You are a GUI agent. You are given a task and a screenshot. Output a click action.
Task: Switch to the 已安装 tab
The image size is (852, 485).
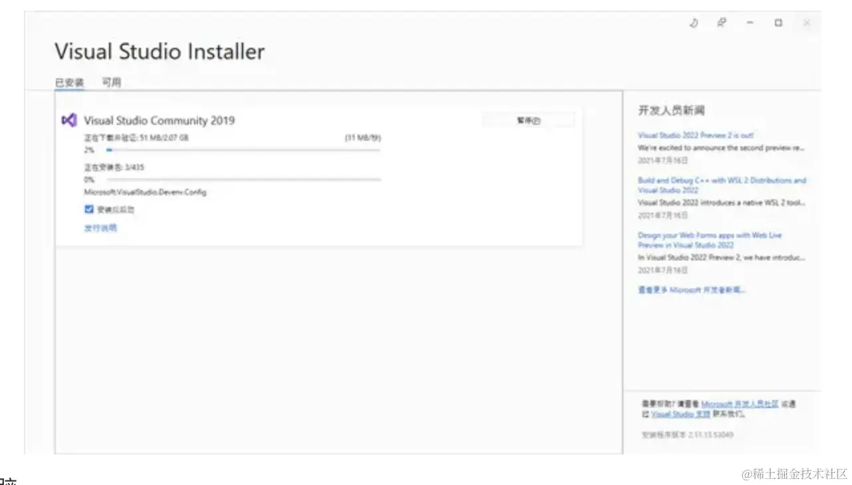pos(69,83)
